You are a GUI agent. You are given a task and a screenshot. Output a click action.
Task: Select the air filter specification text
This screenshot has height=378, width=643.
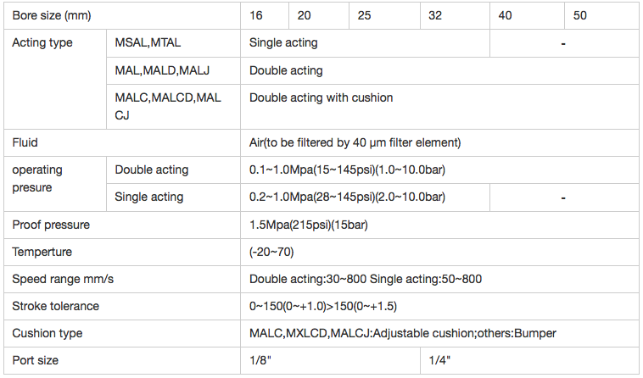pos(355,142)
